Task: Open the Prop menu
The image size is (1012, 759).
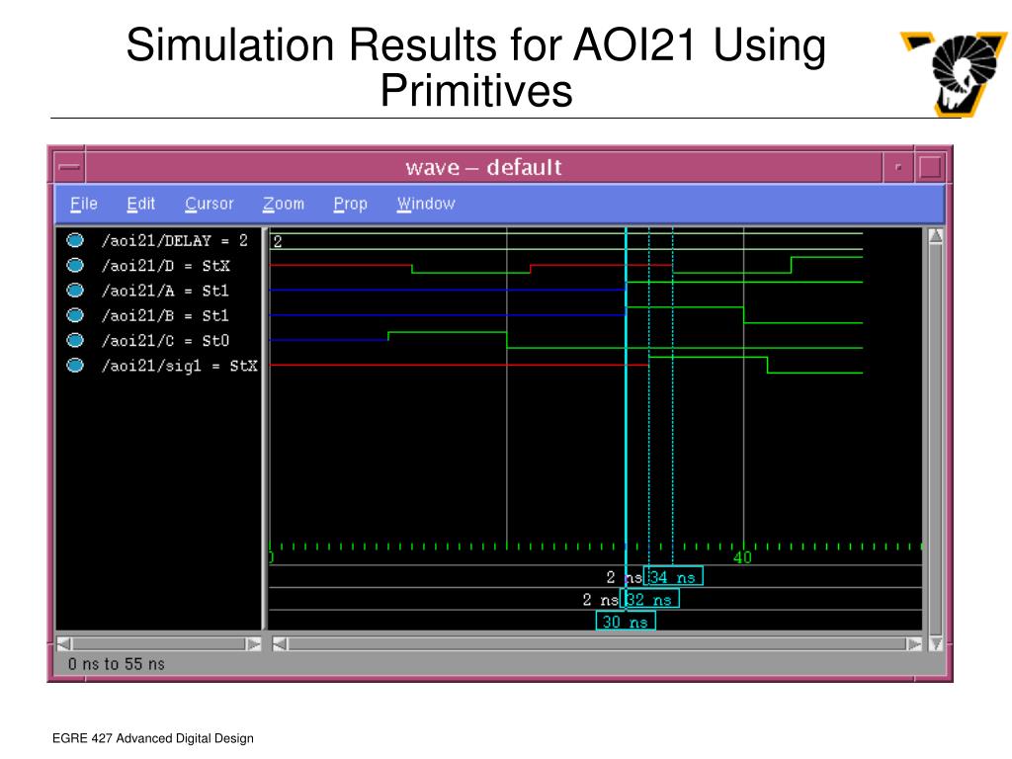Action: [x=351, y=204]
